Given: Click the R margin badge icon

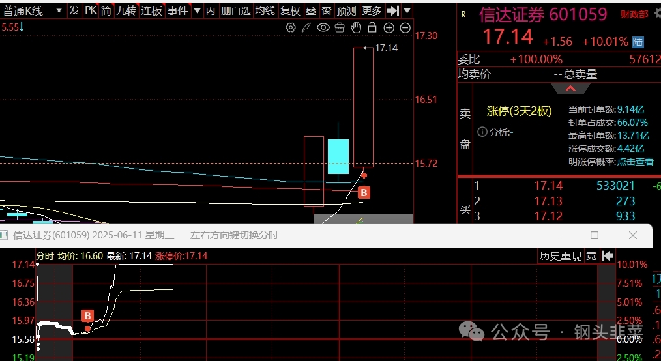Looking at the screenshot, I should click(x=463, y=15).
